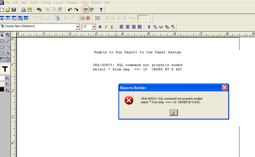Apply the commas number format icon
The image size is (255, 157).
[161, 27]
